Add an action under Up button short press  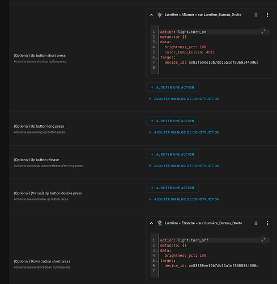[172, 87]
